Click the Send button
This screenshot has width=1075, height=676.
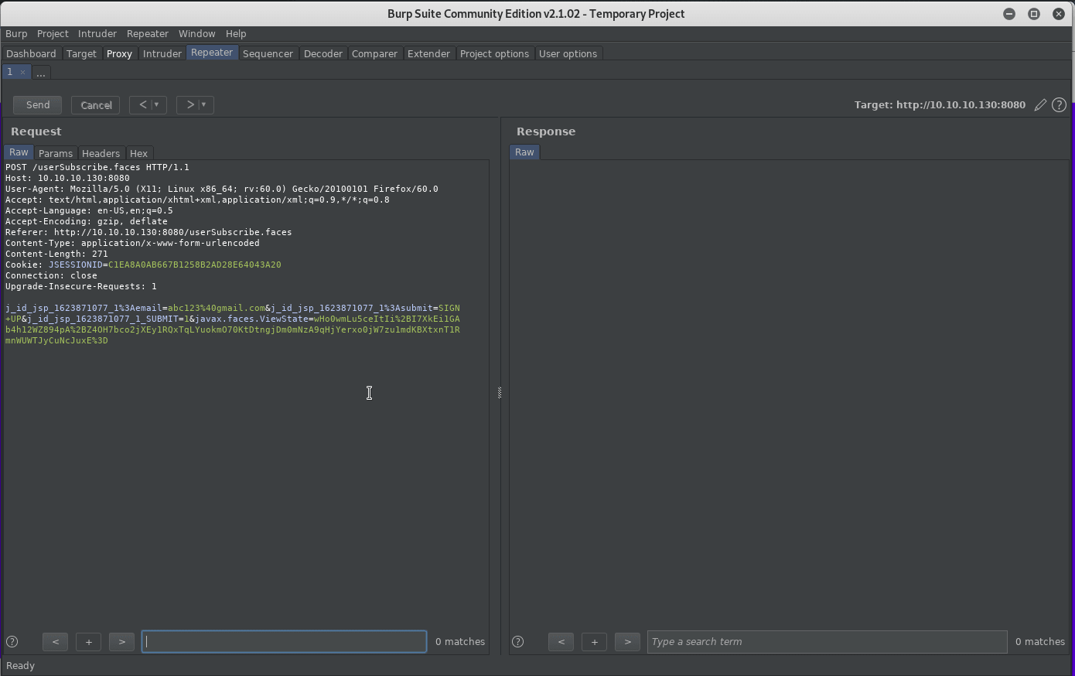point(38,104)
